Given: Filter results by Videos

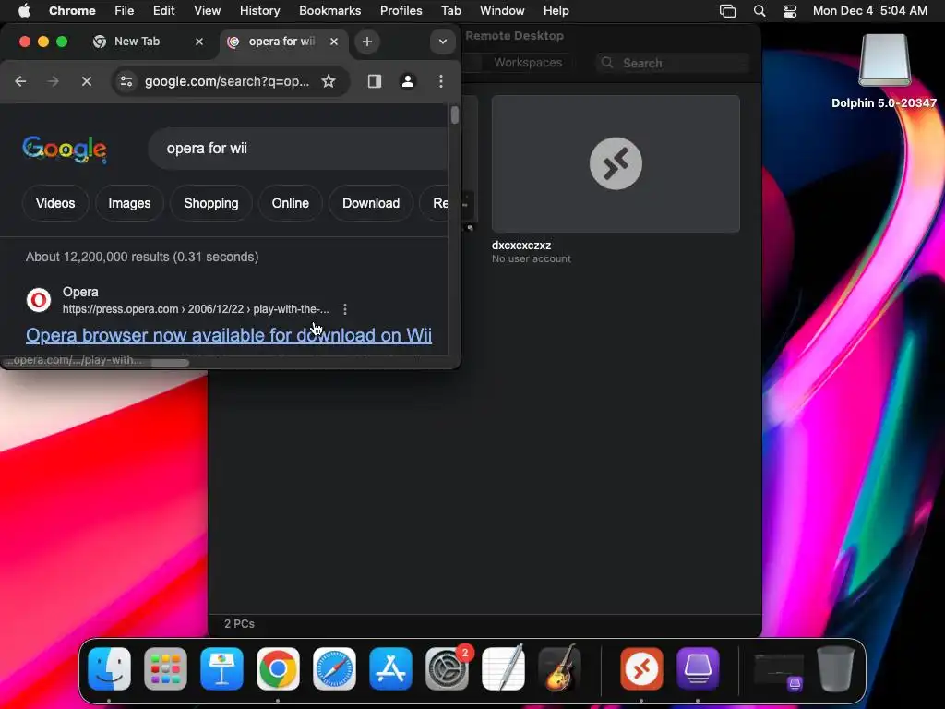Looking at the screenshot, I should click(55, 203).
